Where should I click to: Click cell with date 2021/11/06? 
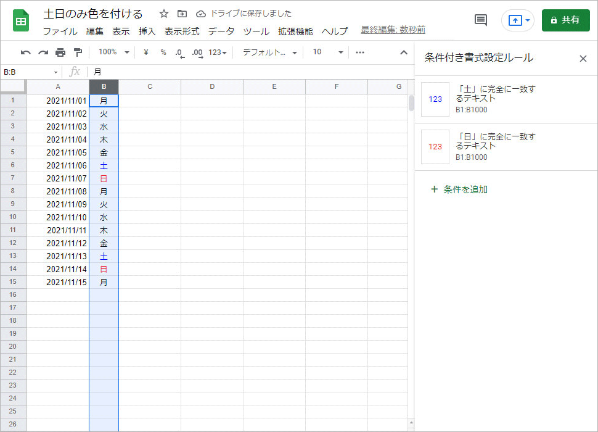58,165
